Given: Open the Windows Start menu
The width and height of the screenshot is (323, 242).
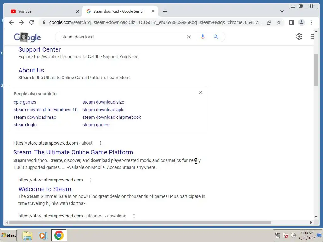Looking at the screenshot, I should click(x=9, y=235).
